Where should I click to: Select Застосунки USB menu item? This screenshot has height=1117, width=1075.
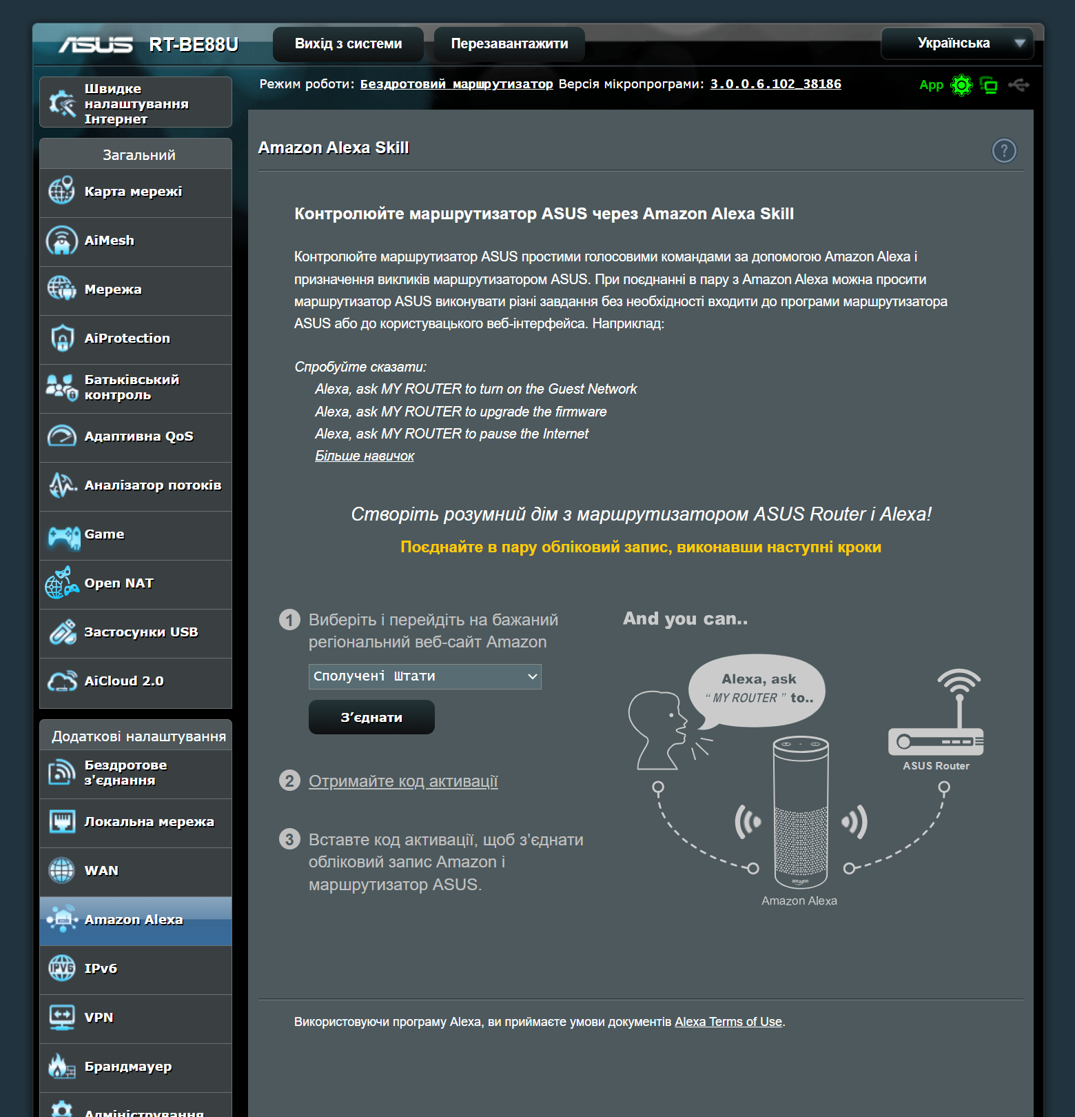(x=136, y=632)
